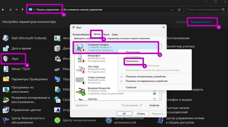
Task: Select the Chat Mic device row
Action: point(116,99)
